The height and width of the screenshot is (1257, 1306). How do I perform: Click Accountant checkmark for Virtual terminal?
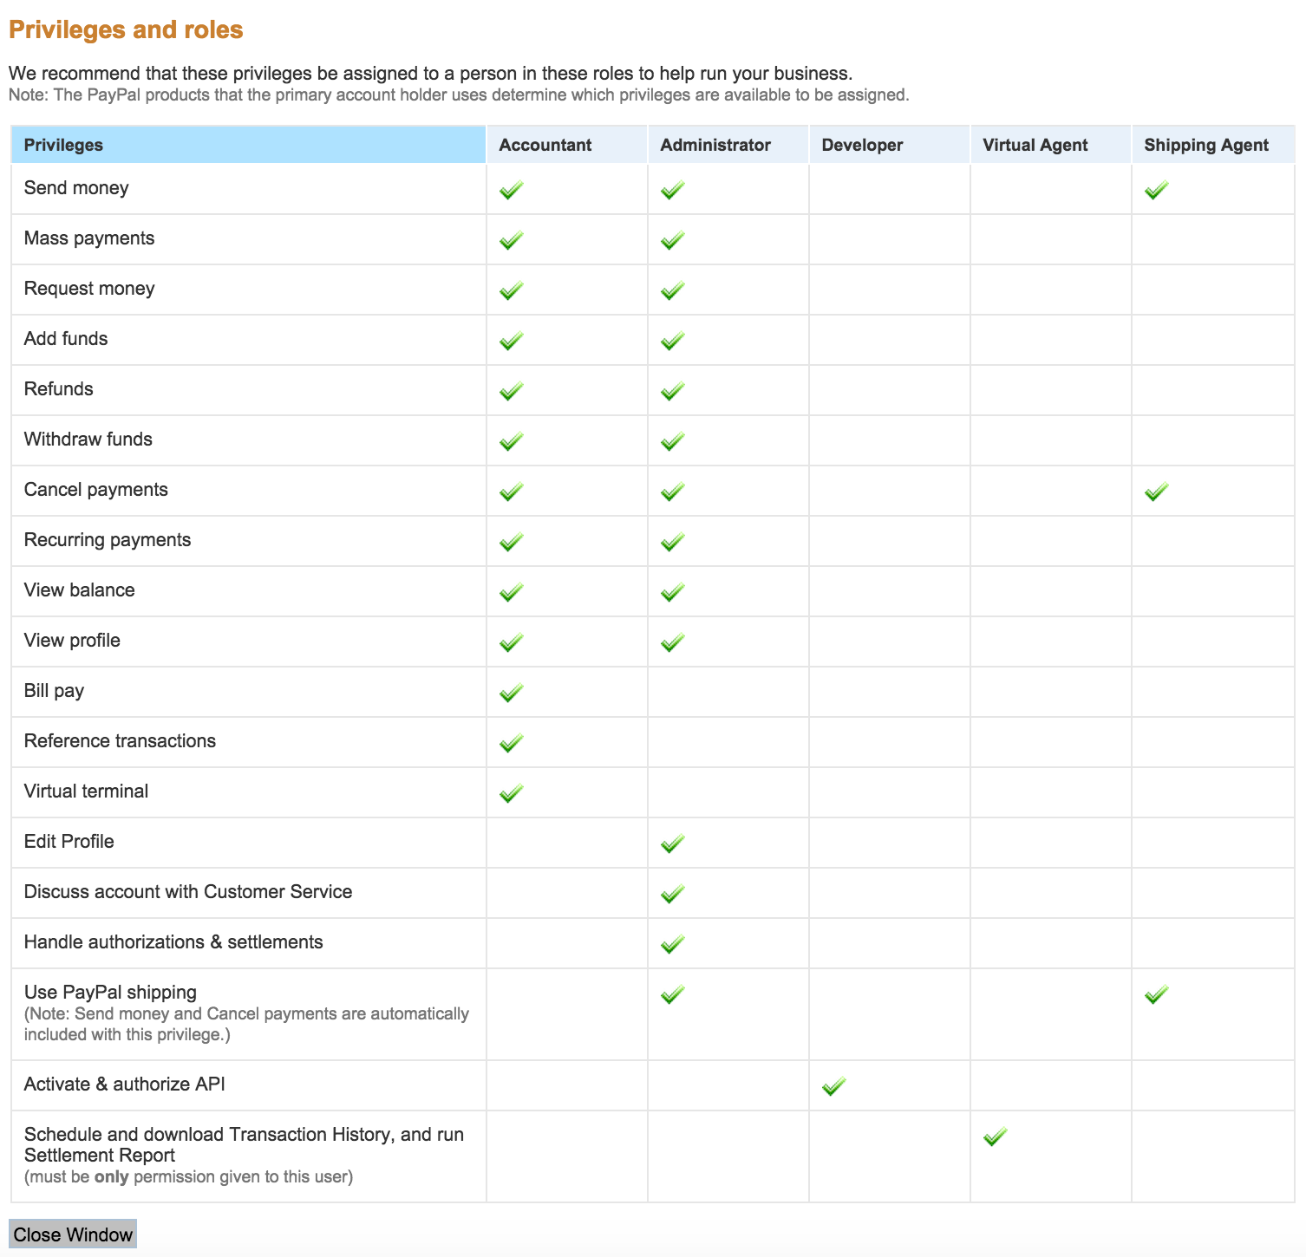[x=512, y=793]
